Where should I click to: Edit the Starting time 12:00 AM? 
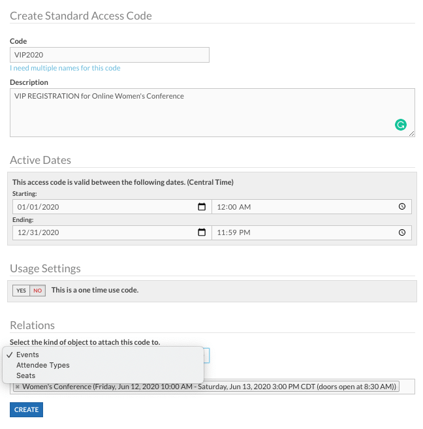(x=311, y=206)
